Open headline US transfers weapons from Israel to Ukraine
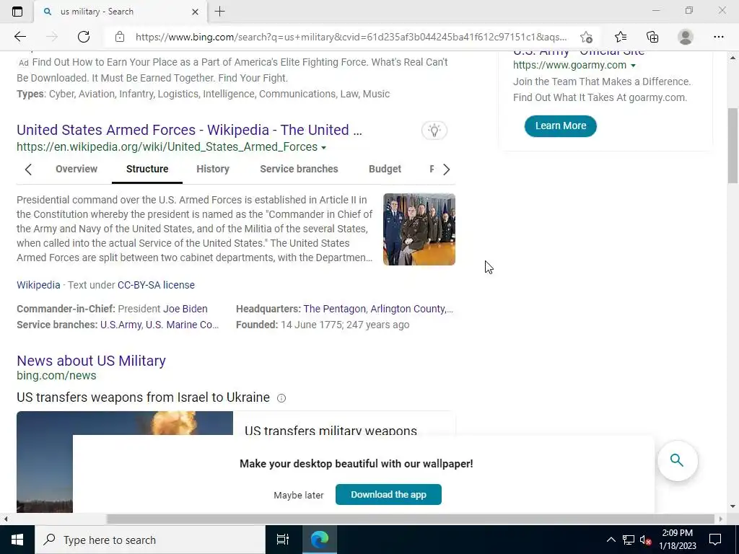 [x=144, y=397]
